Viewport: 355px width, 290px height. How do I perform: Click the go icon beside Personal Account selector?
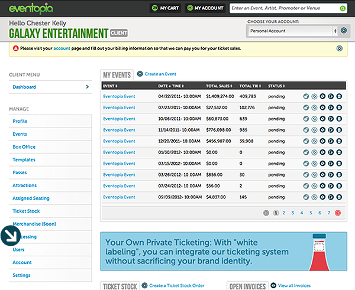(344, 31)
